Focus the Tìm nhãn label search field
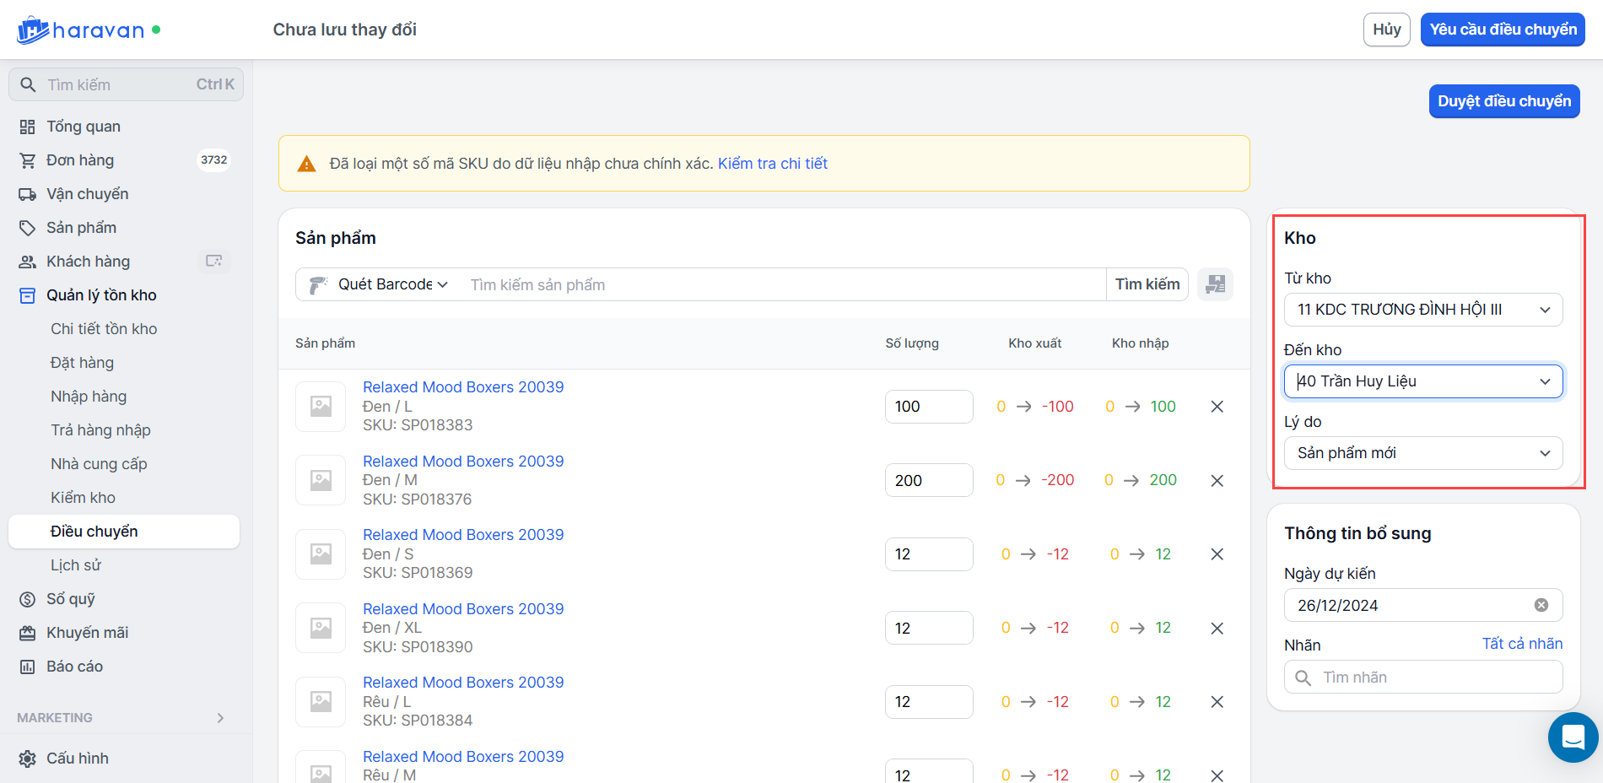This screenshot has height=783, width=1603. click(x=1434, y=677)
